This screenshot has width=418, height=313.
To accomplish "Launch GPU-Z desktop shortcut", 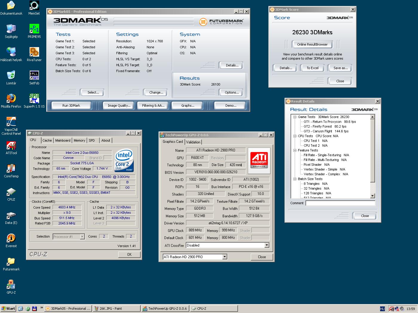I will (11, 287).
